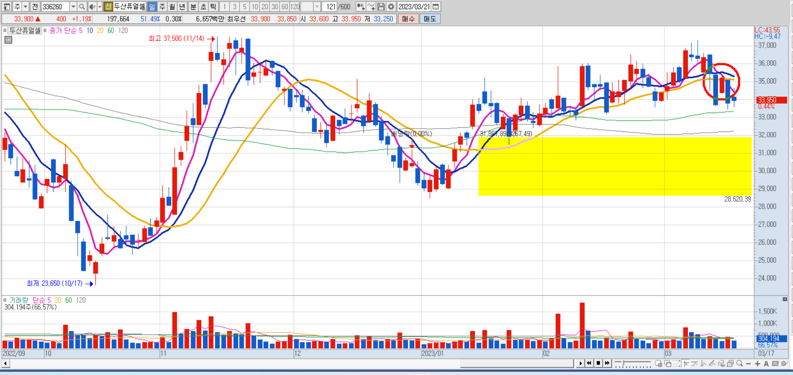Switch to the 주 weekly period toggle
Image resolution: width=793 pixels, height=375 pixels.
point(162,7)
